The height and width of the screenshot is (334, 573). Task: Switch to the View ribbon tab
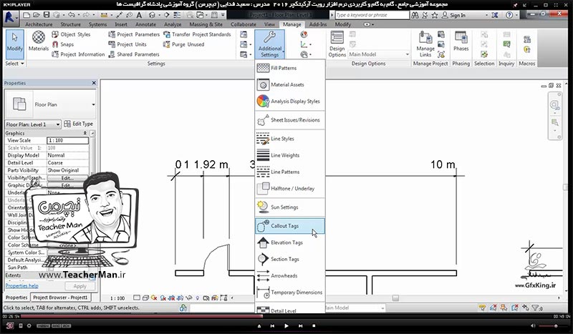tap(270, 24)
